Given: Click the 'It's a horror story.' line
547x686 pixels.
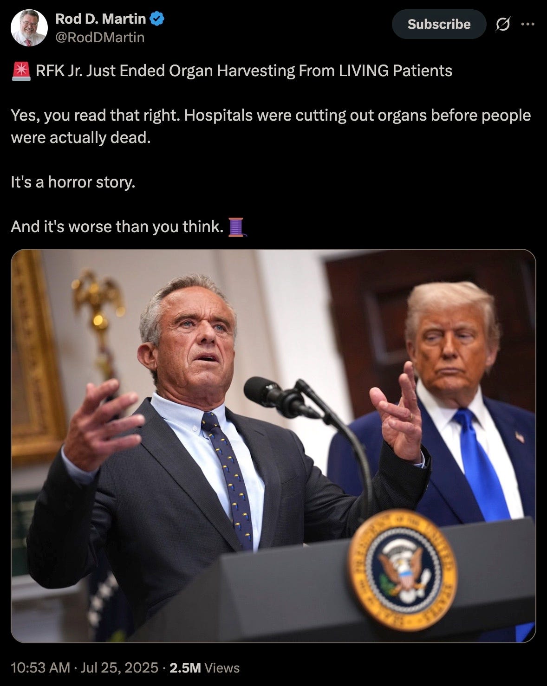Looking at the screenshot, I should pos(73,182).
